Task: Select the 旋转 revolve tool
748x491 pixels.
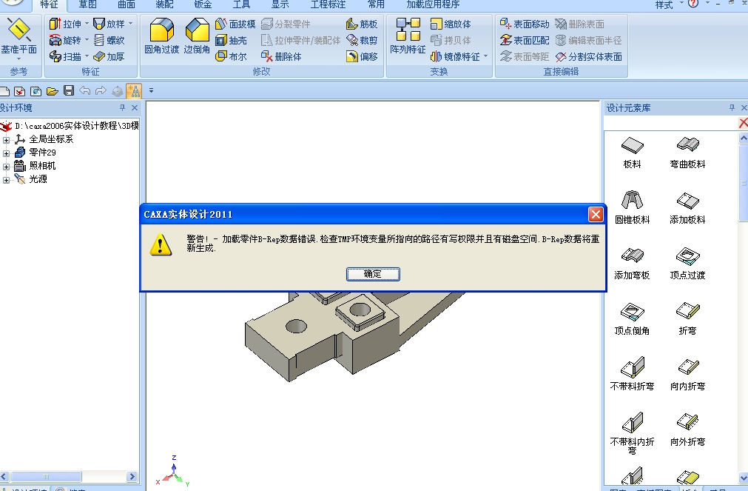Action: (x=65, y=40)
